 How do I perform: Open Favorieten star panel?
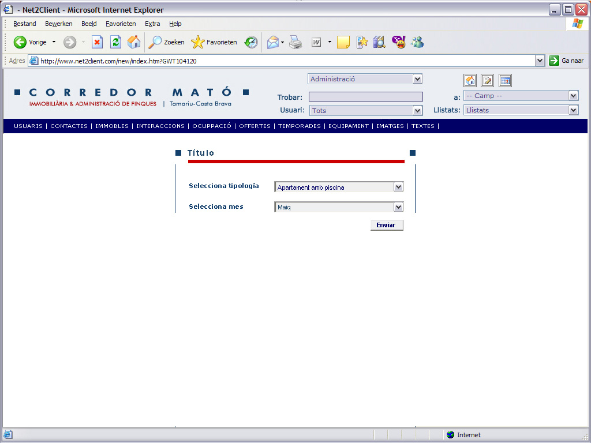[x=214, y=42]
